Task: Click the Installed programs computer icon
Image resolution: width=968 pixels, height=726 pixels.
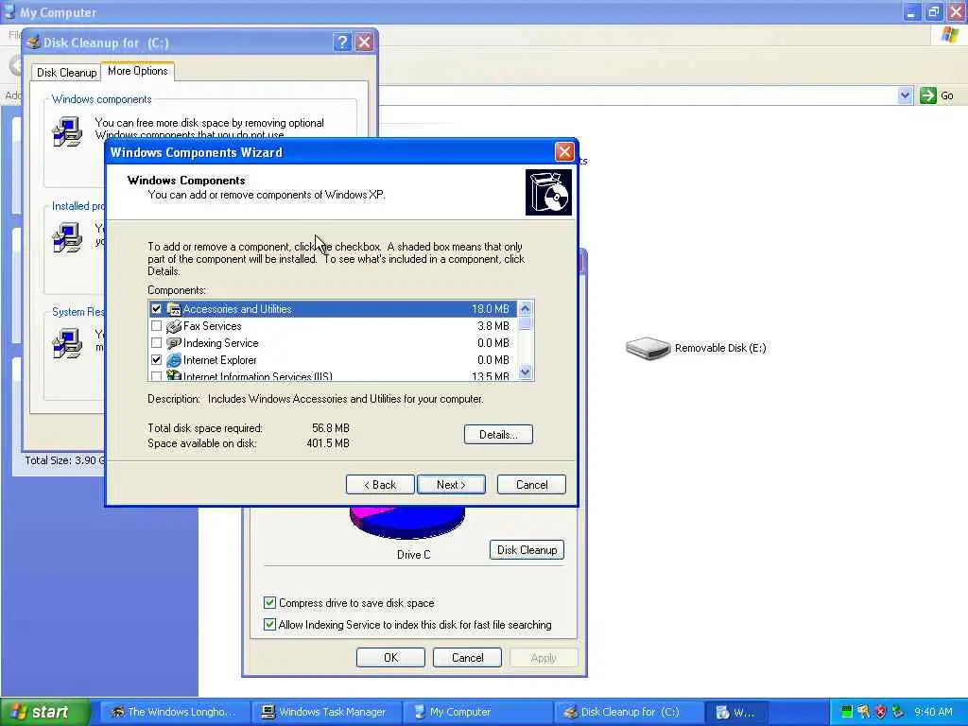Action: pyautogui.click(x=67, y=237)
